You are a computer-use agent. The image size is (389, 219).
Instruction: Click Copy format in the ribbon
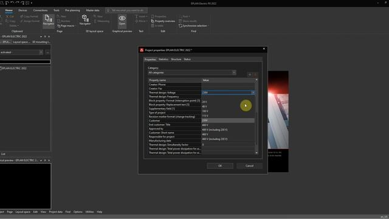(x=29, y=16)
